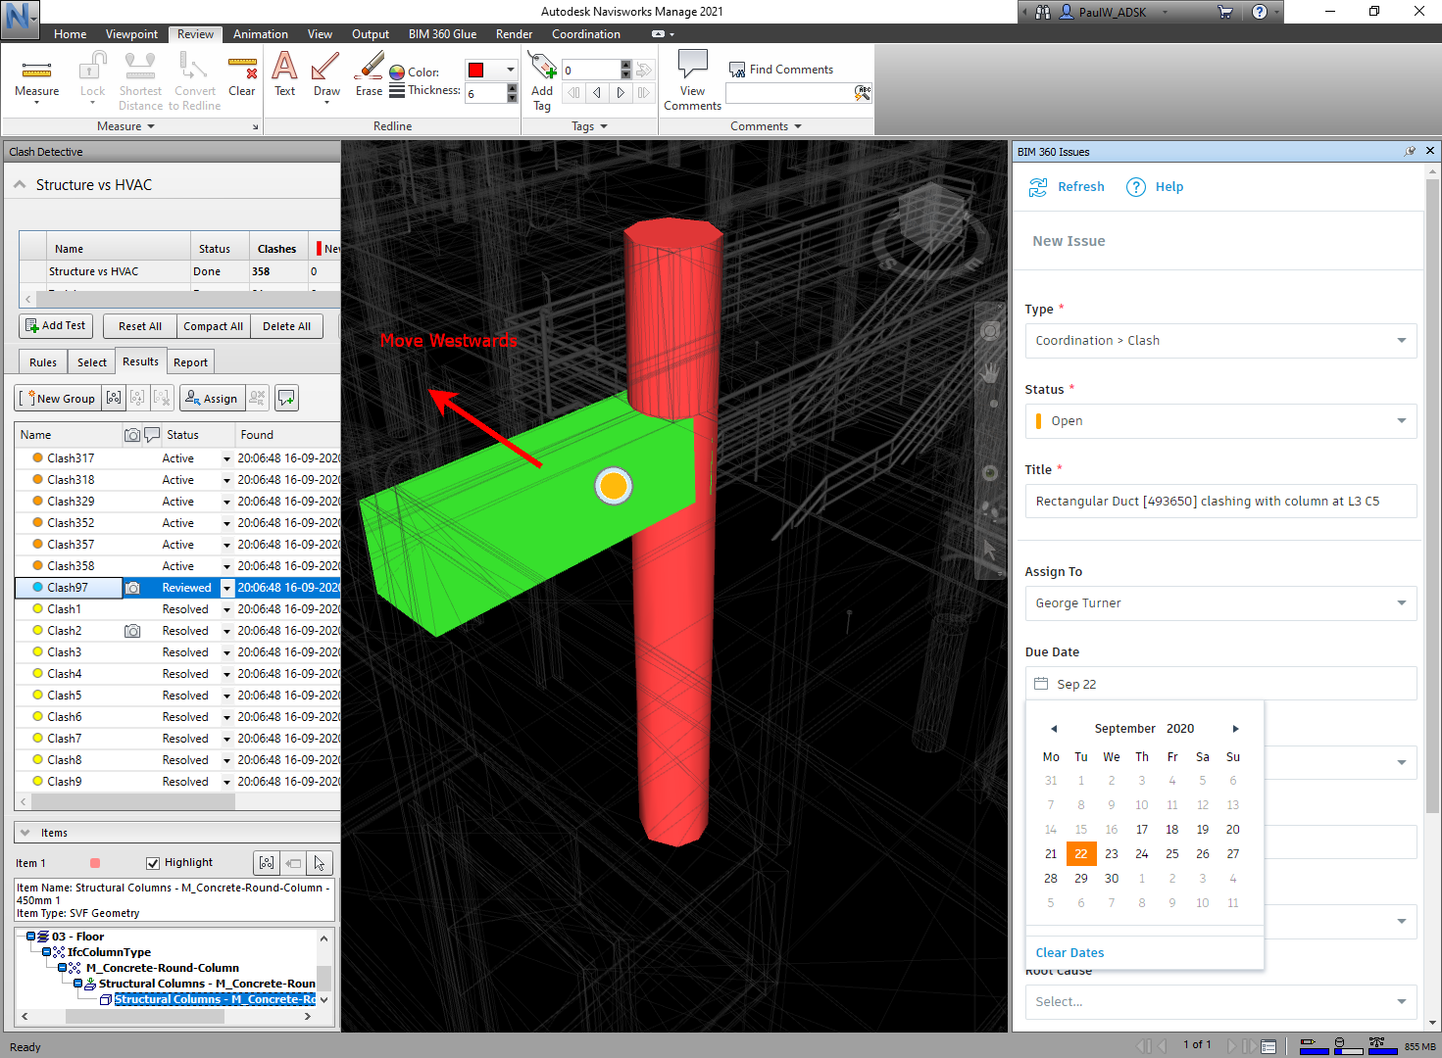Click the Refresh icon in BIM 360 Issues
Image resolution: width=1442 pixels, height=1058 pixels.
pos(1038,186)
